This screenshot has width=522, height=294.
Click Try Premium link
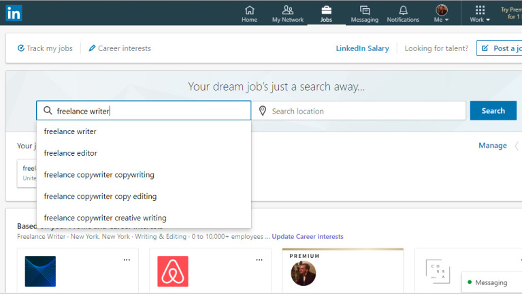(511, 13)
